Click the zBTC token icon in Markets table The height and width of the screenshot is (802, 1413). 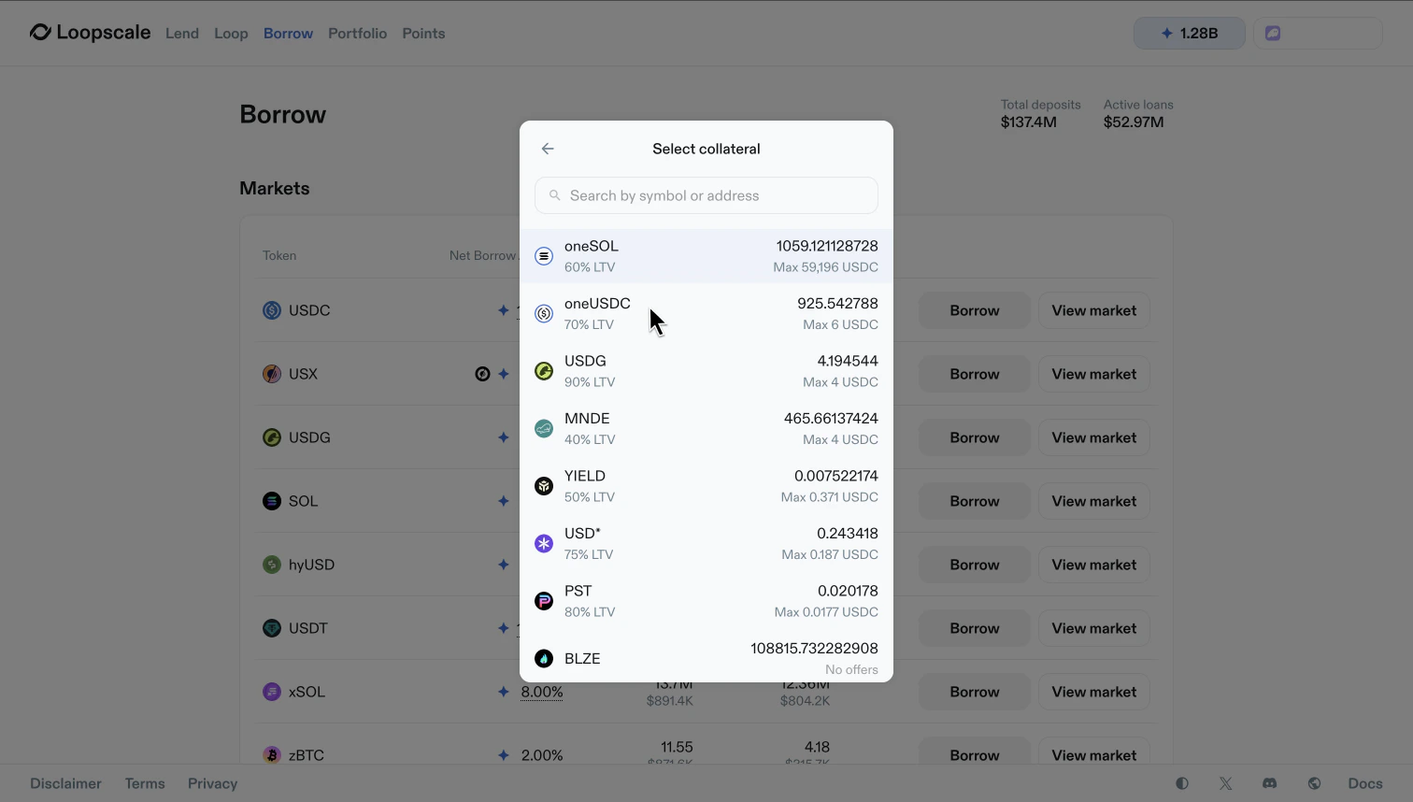pyautogui.click(x=272, y=755)
